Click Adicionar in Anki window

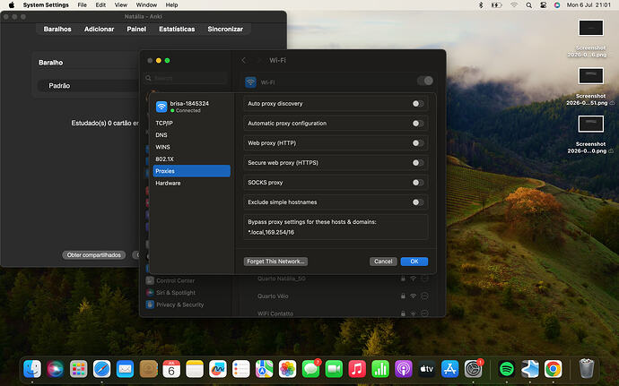[99, 30]
